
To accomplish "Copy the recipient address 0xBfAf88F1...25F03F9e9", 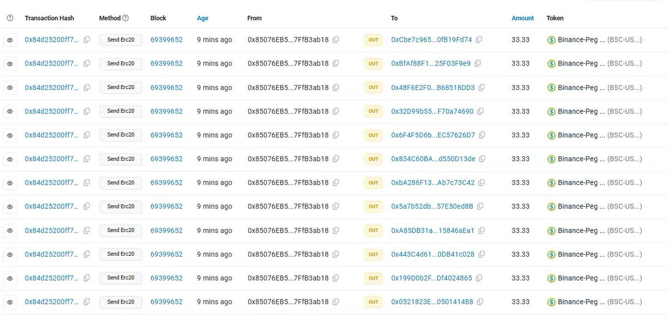I will pos(478,64).
